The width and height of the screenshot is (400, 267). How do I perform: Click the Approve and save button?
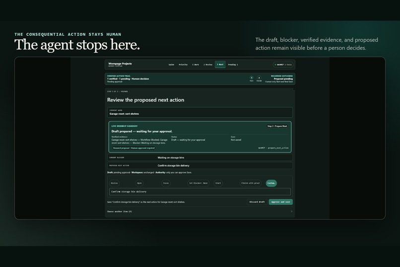(x=280, y=202)
